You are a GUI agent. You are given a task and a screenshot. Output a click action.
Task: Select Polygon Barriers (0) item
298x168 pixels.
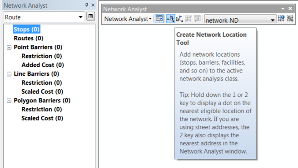[x=42, y=101]
